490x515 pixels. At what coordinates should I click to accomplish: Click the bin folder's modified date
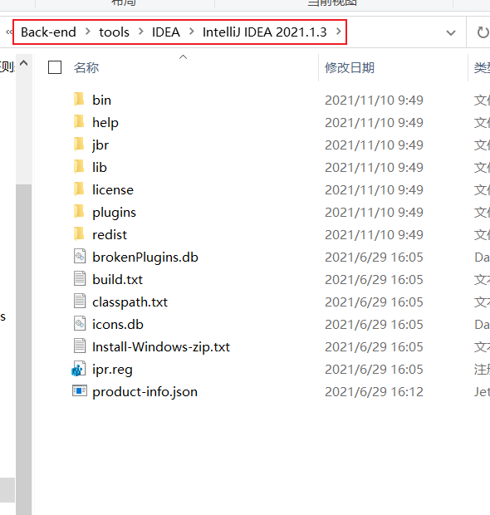point(374,100)
